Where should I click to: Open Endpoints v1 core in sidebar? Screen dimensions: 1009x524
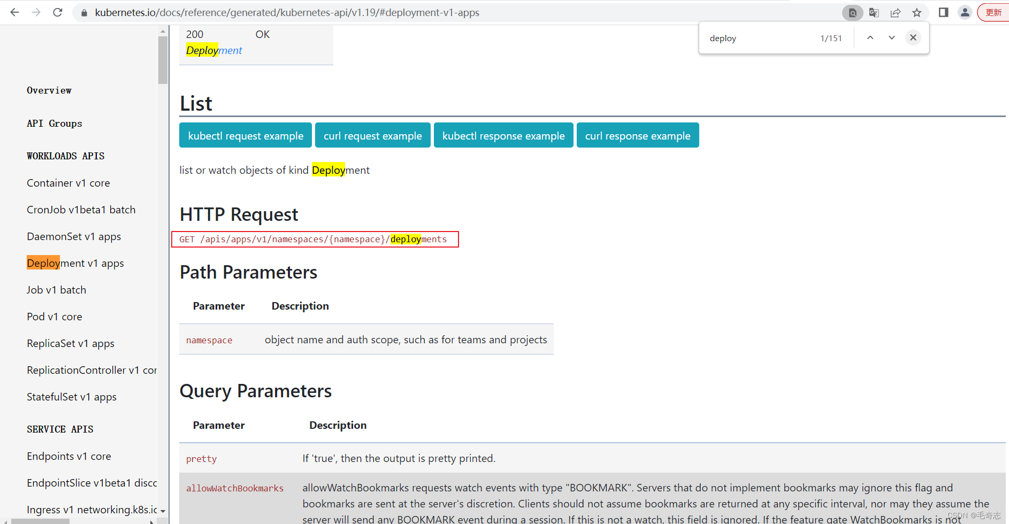[x=69, y=456]
